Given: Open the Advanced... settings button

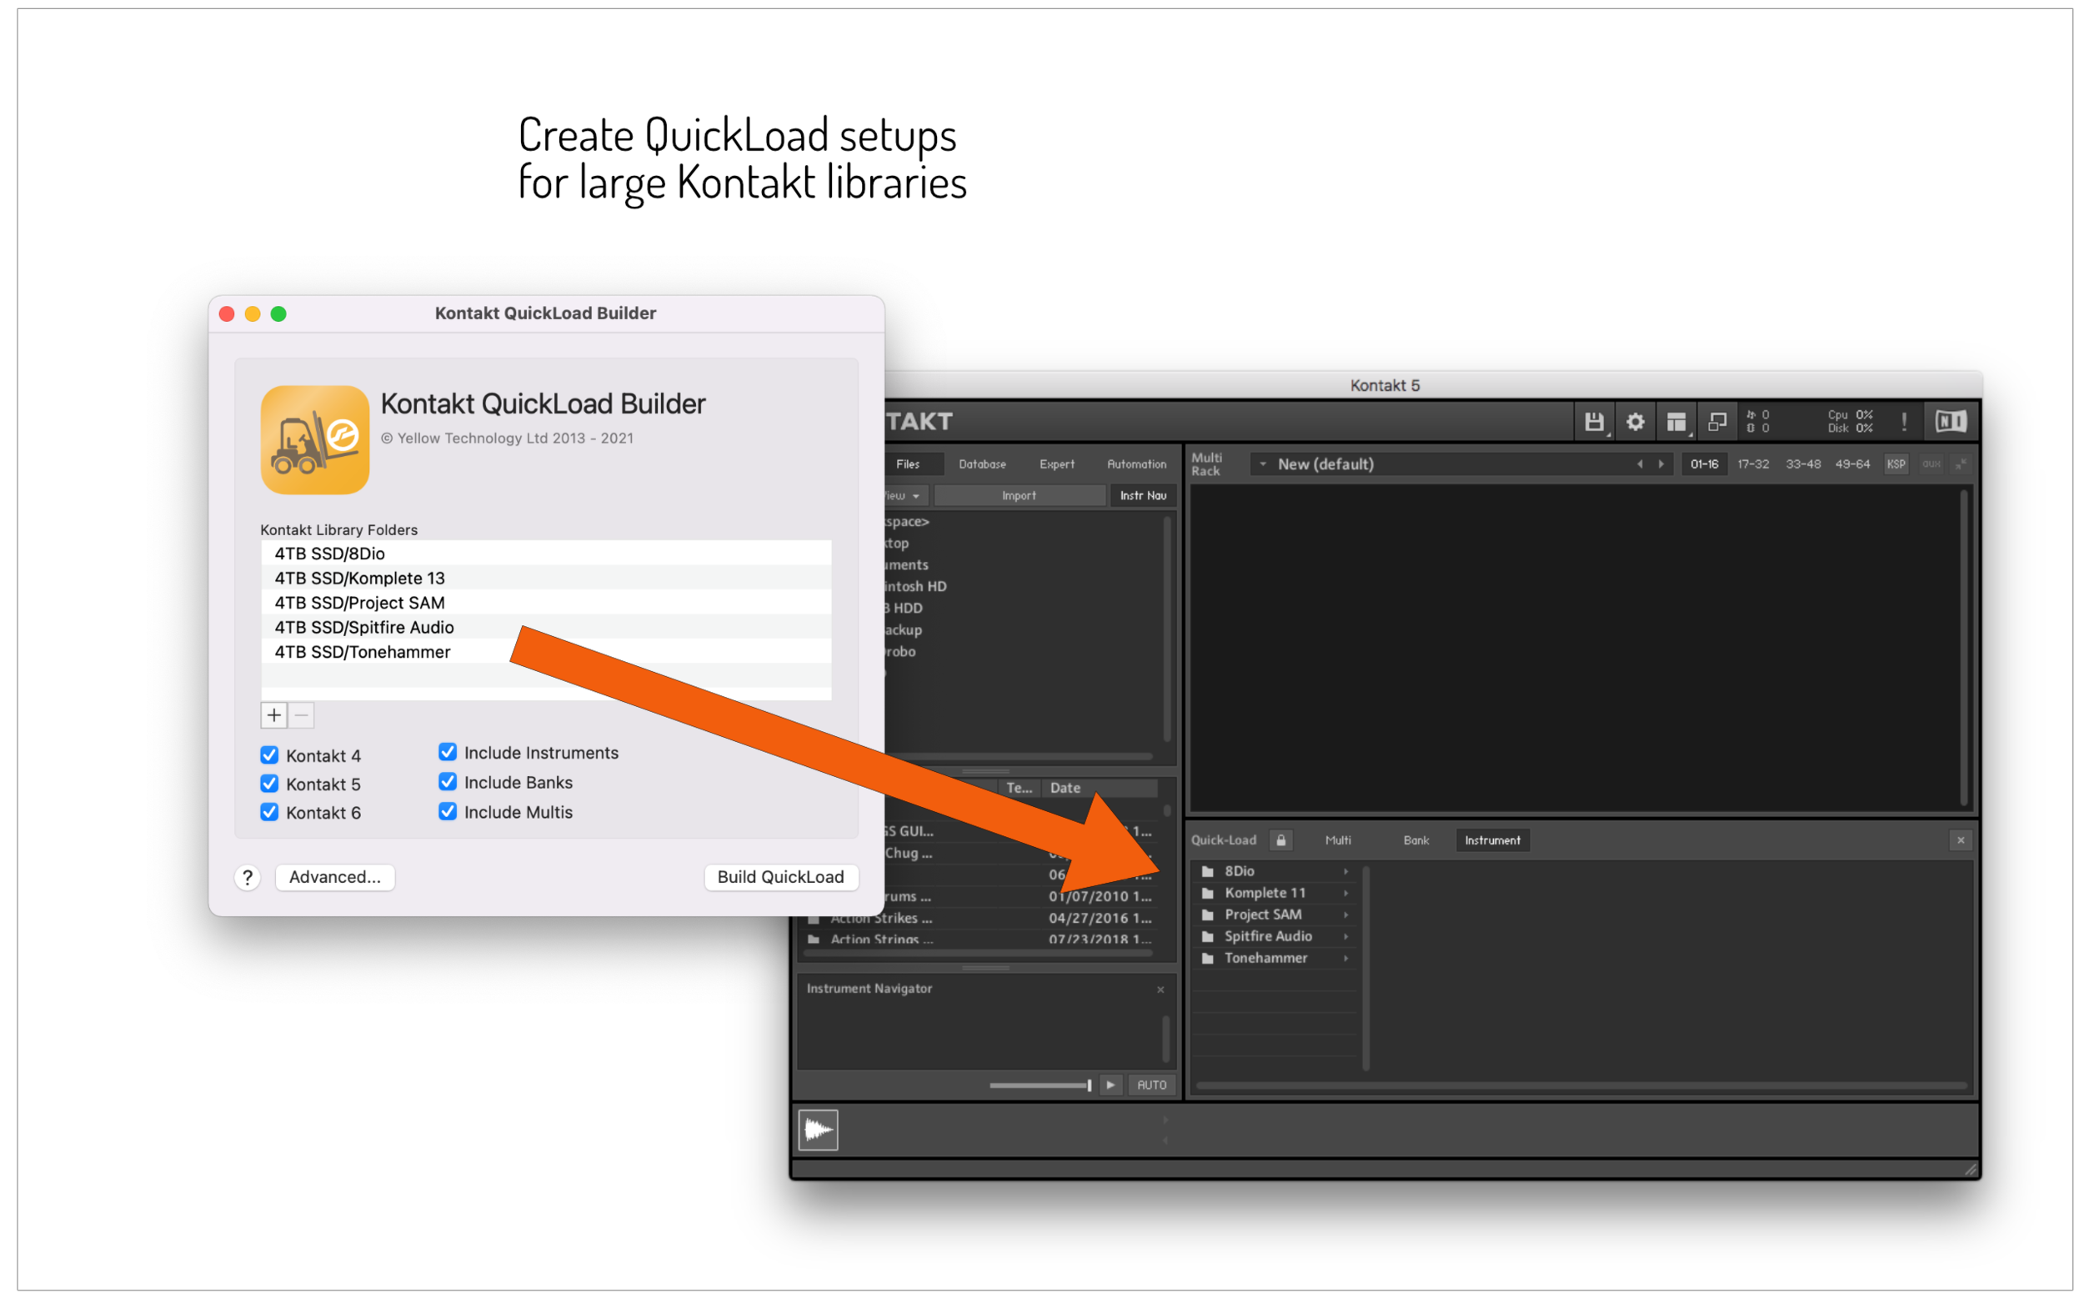Looking at the screenshot, I should [x=335, y=877].
